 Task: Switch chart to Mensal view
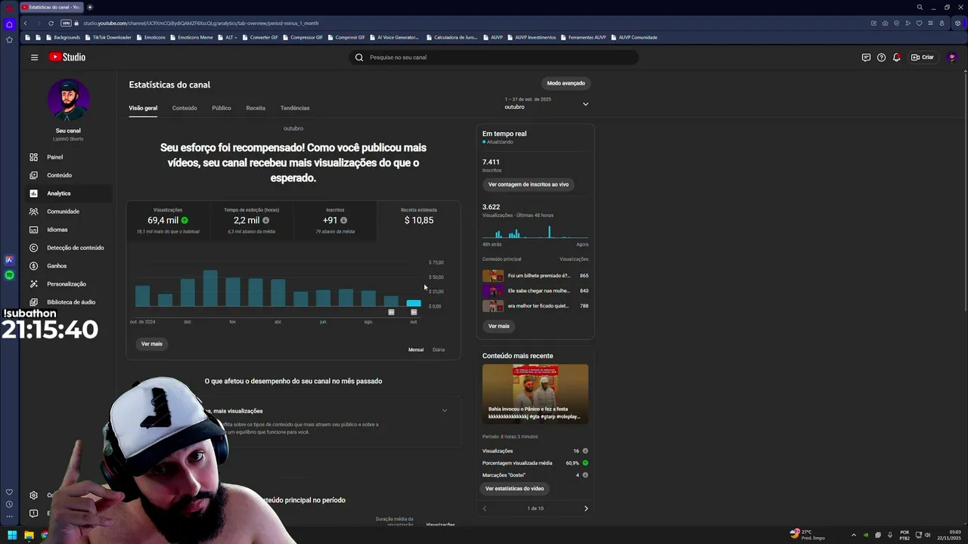[416, 350]
